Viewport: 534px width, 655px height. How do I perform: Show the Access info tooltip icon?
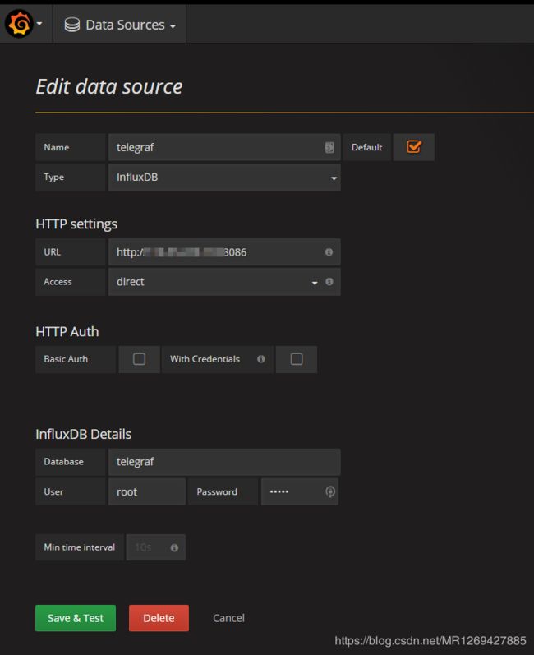329,282
